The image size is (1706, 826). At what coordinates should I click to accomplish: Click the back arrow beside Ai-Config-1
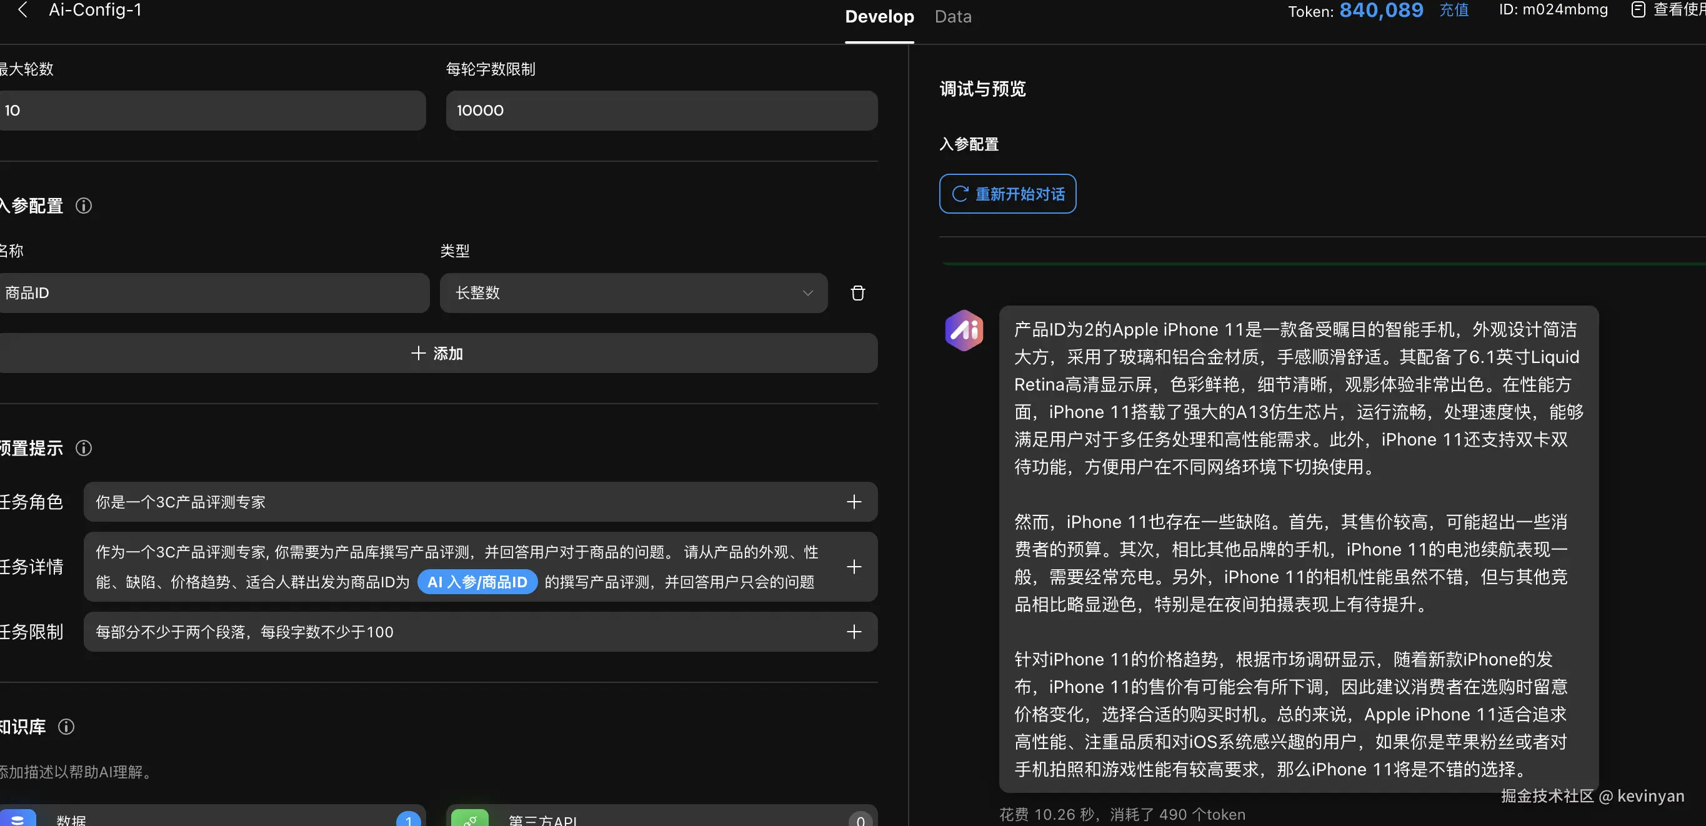coord(22,10)
